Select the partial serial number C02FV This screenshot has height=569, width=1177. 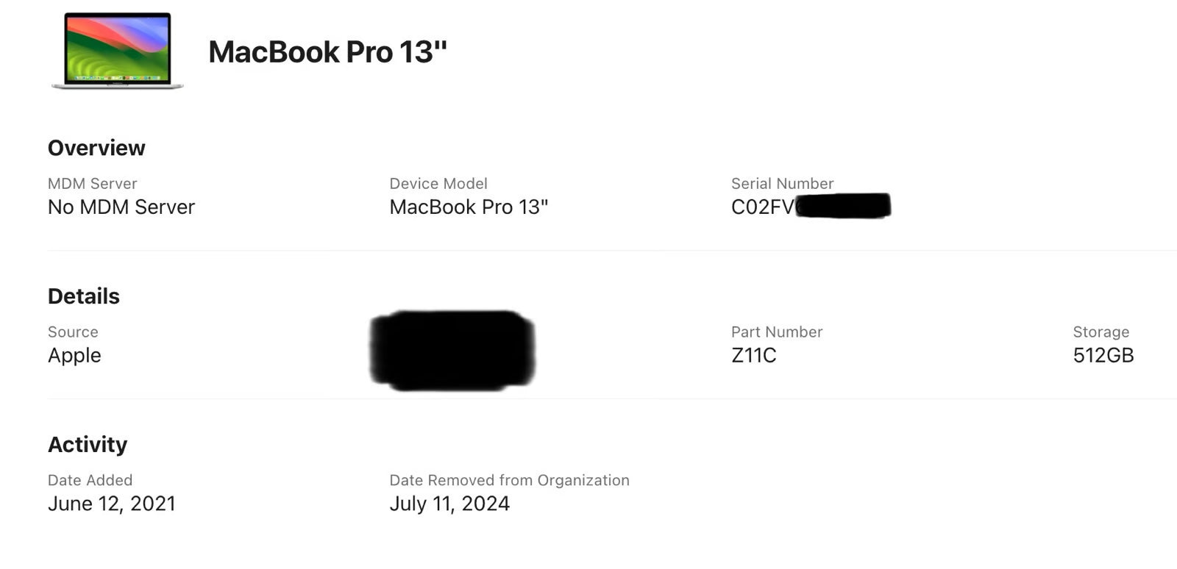760,207
